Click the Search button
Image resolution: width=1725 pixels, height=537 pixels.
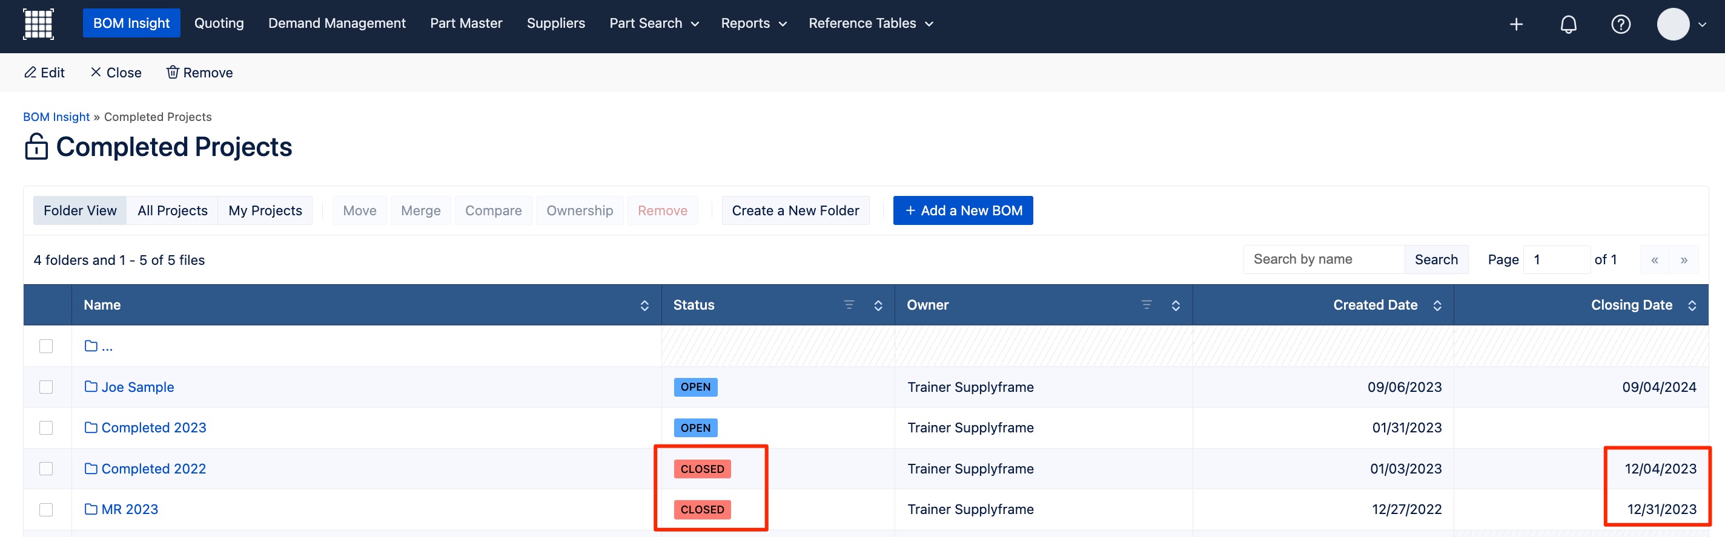coord(1435,259)
